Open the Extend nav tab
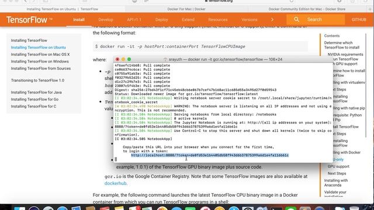Viewport: 374px width, 210px height. [188, 20]
